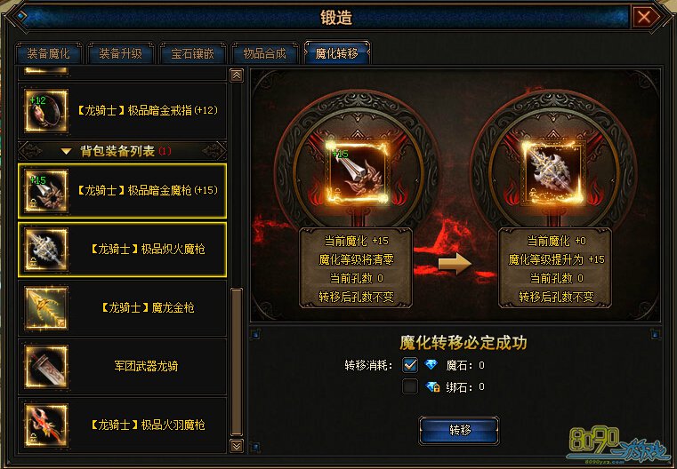Choose the 军团武器龙骑 weapon icon
677x469 pixels.
point(46,366)
